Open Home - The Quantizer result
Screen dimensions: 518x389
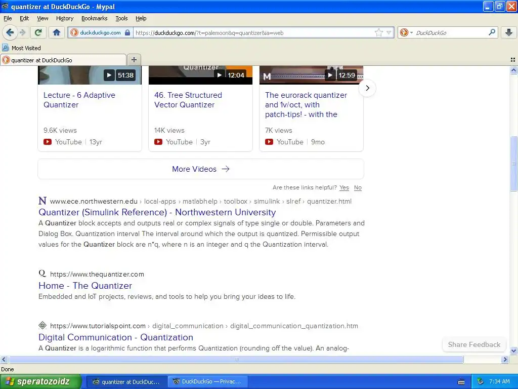[85, 286]
